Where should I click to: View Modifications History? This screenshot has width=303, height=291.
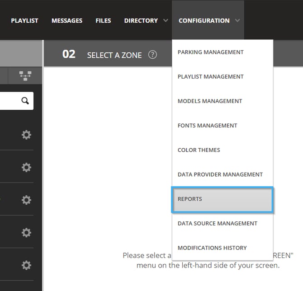212,248
